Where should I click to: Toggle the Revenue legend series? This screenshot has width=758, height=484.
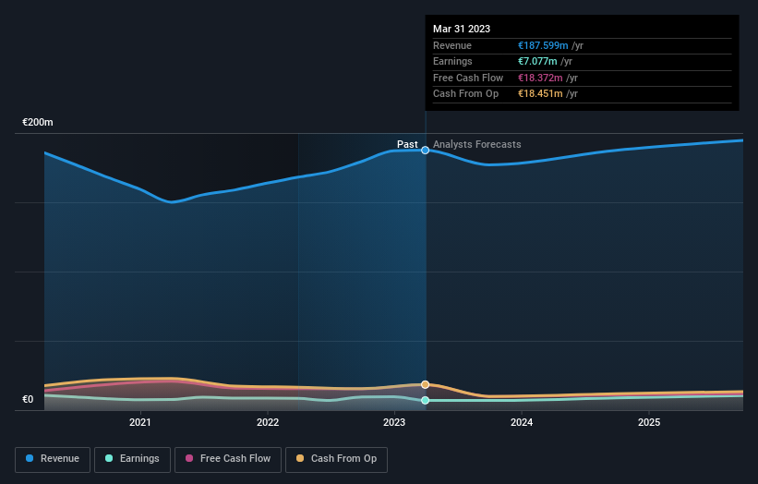point(53,459)
